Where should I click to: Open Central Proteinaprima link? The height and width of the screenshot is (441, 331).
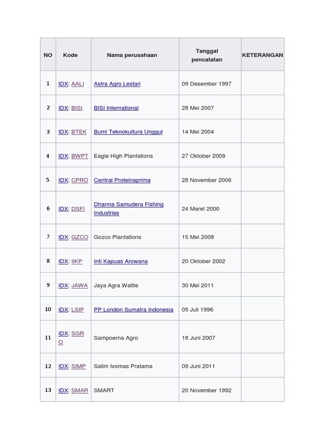(122, 180)
